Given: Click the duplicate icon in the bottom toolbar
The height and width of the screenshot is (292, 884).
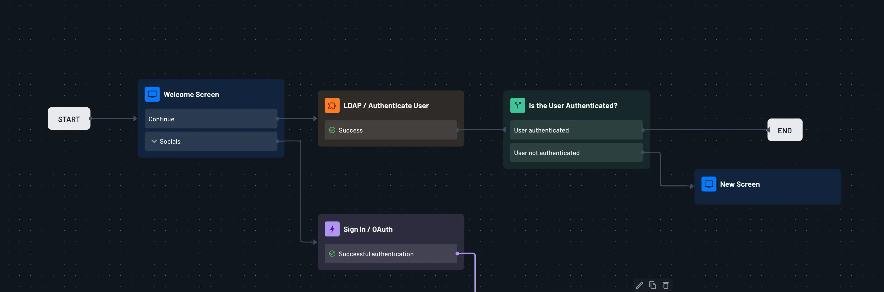Looking at the screenshot, I should pyautogui.click(x=652, y=285).
